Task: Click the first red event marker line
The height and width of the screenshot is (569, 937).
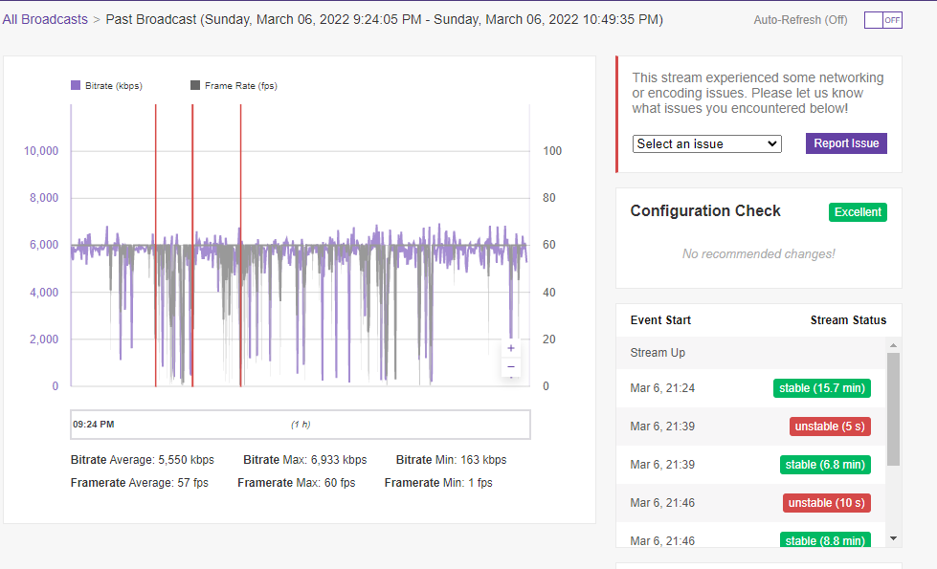Action: 156,246
